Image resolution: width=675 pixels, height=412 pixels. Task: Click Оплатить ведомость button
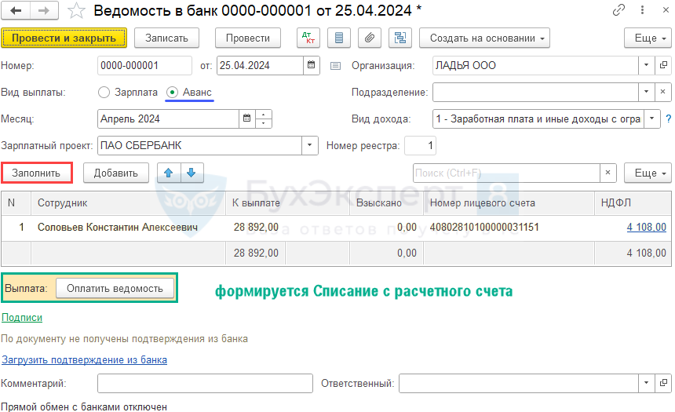[115, 289]
